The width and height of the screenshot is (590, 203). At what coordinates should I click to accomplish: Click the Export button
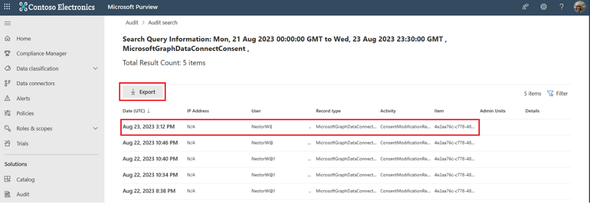tap(143, 92)
